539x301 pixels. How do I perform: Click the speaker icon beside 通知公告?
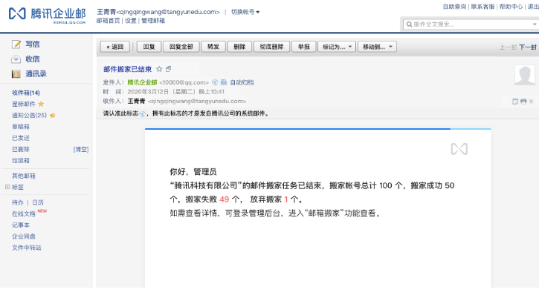pos(52,116)
